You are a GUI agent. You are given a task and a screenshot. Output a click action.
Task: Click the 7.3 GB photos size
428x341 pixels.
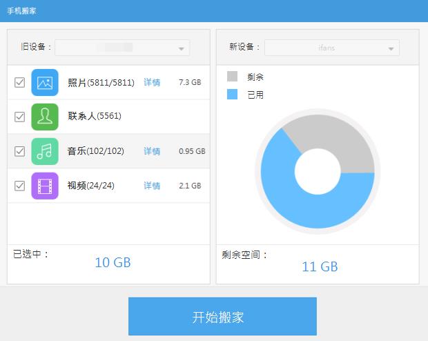(x=190, y=82)
